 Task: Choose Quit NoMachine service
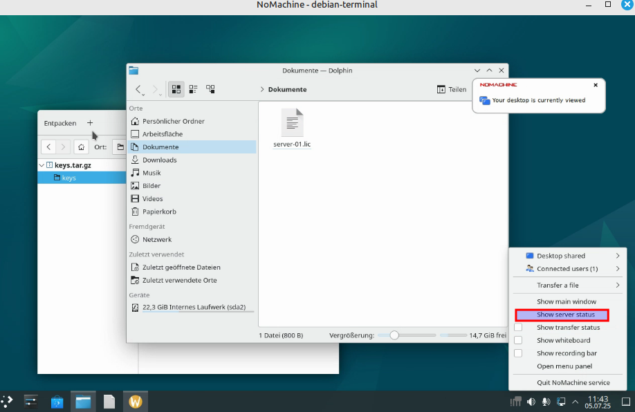coord(573,382)
